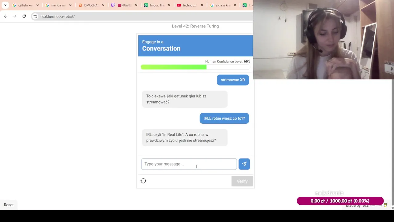Click the Google favicon on callisto tab
This screenshot has height=222, width=394.
pyautogui.click(x=14, y=5)
